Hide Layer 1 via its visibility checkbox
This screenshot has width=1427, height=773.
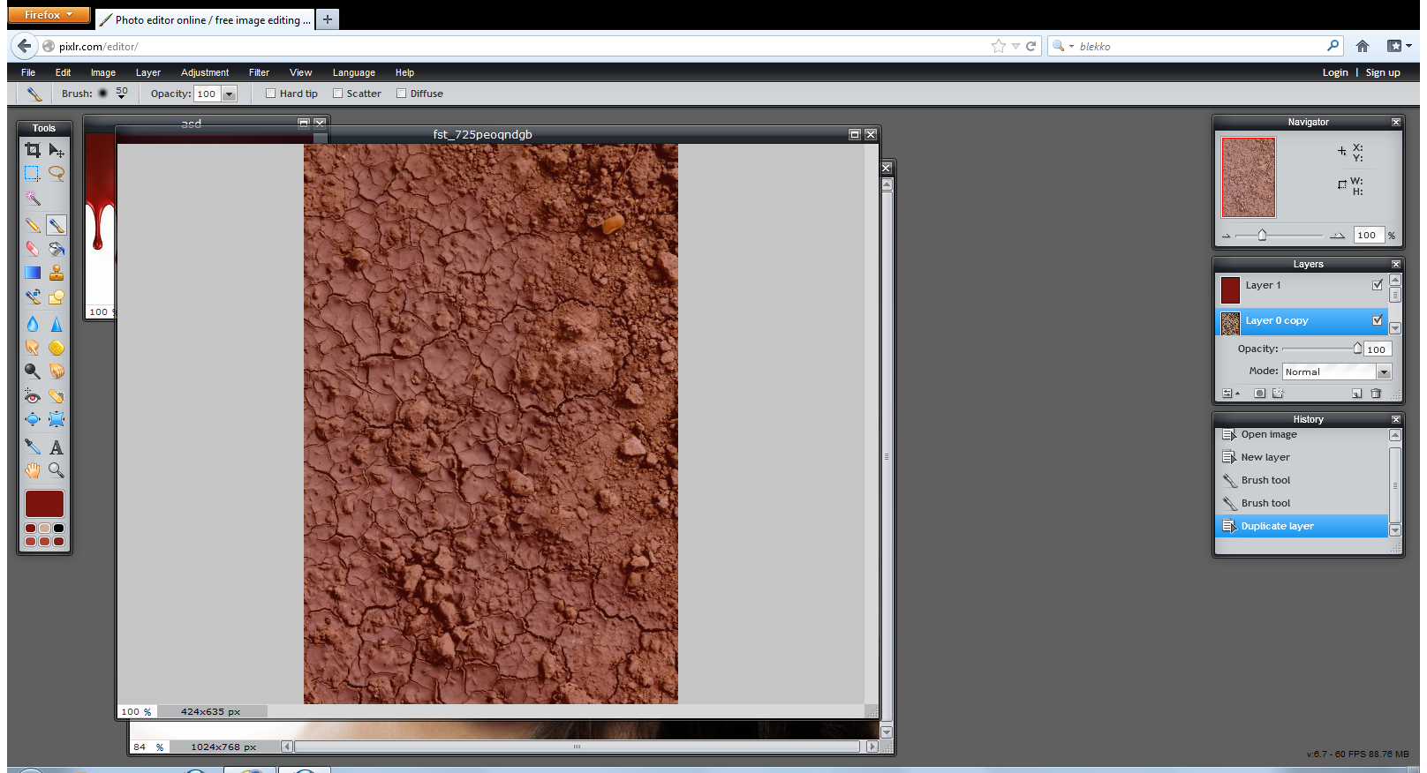(1378, 285)
